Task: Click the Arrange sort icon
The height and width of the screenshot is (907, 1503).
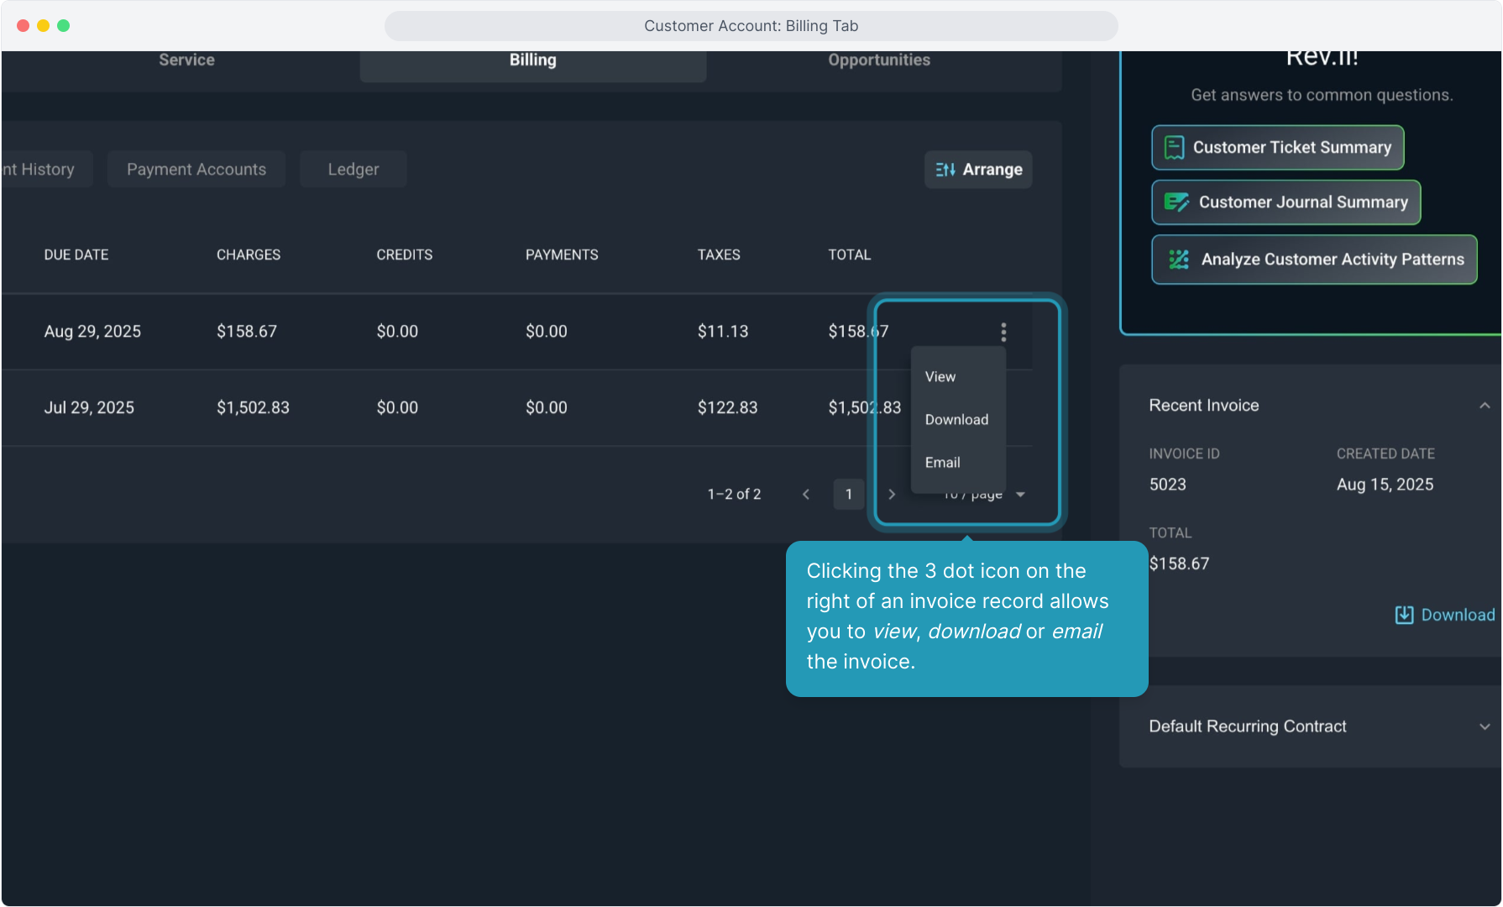Action: coord(945,170)
